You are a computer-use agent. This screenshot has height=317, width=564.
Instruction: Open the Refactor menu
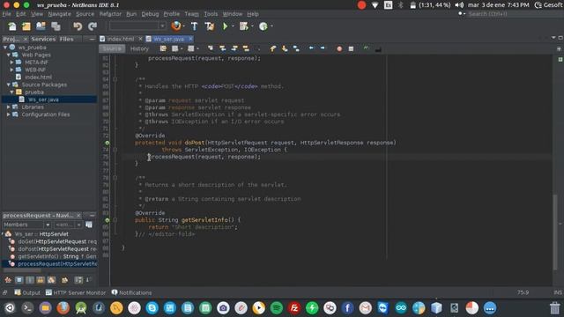click(x=110, y=14)
